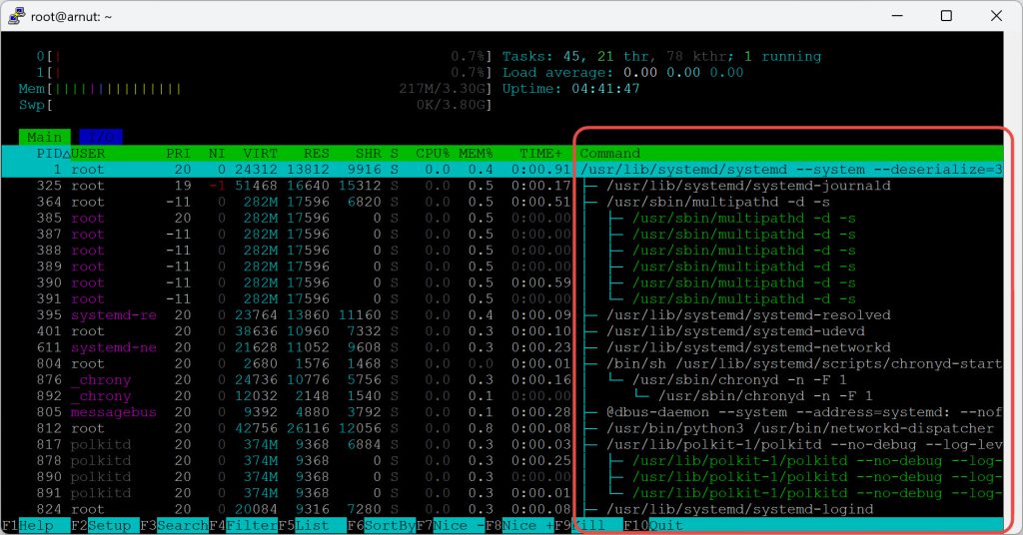Switch to the I/O tab

[x=99, y=137]
